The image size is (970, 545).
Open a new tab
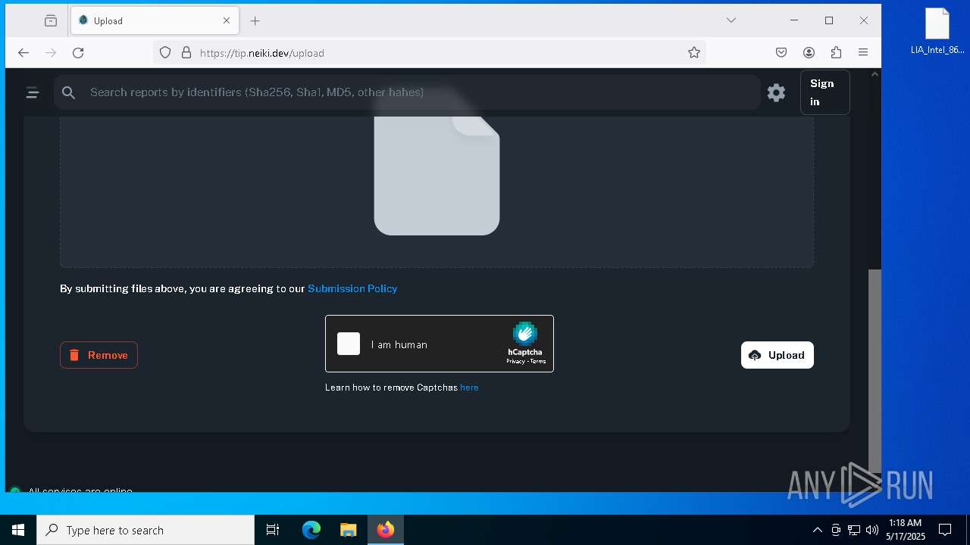pyautogui.click(x=255, y=20)
